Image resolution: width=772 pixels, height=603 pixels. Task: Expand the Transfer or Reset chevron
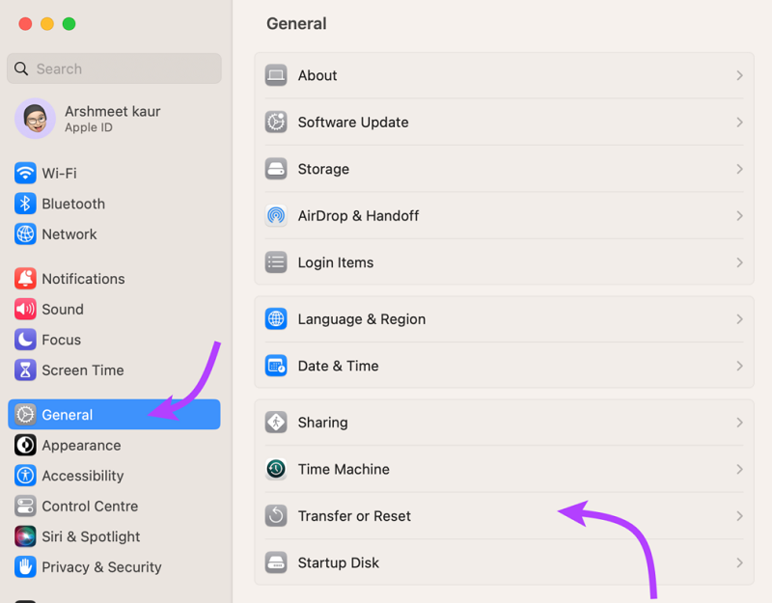click(x=739, y=517)
